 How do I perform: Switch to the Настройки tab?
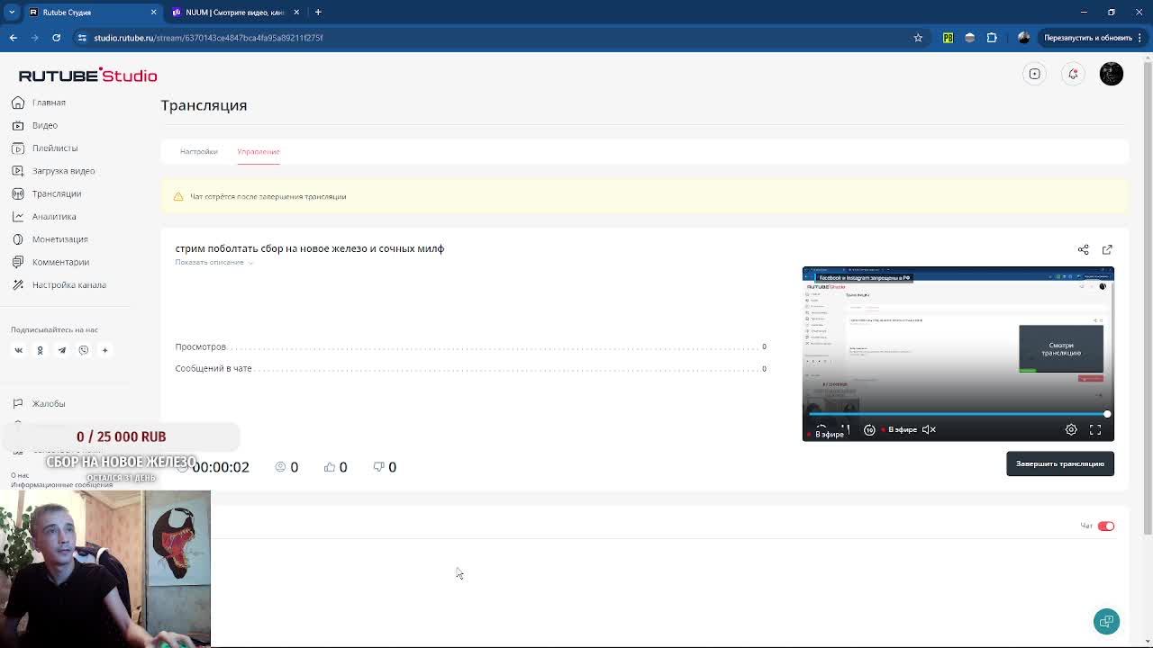pos(198,151)
